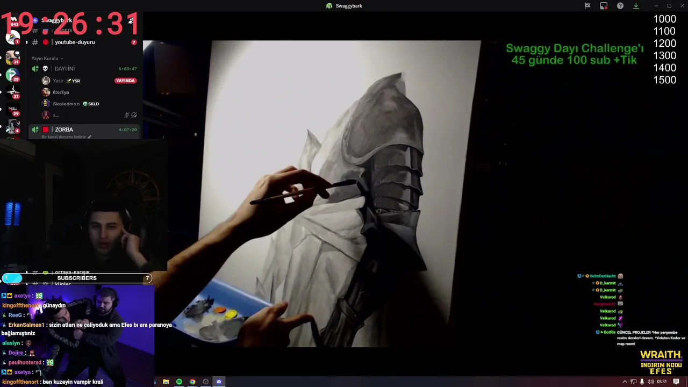
Task: Open Chrome from the taskbar
Action: click(192, 382)
